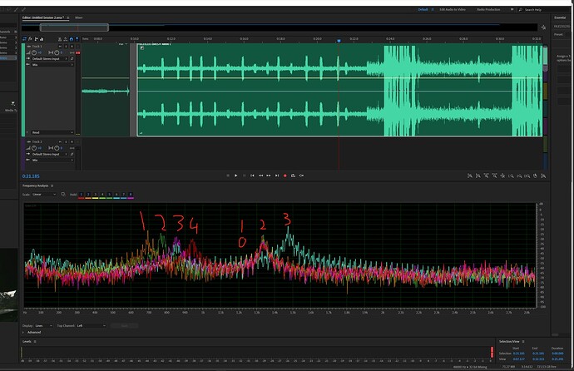Switch to the Mixer tab
The image size is (574, 371).
coord(79,17)
